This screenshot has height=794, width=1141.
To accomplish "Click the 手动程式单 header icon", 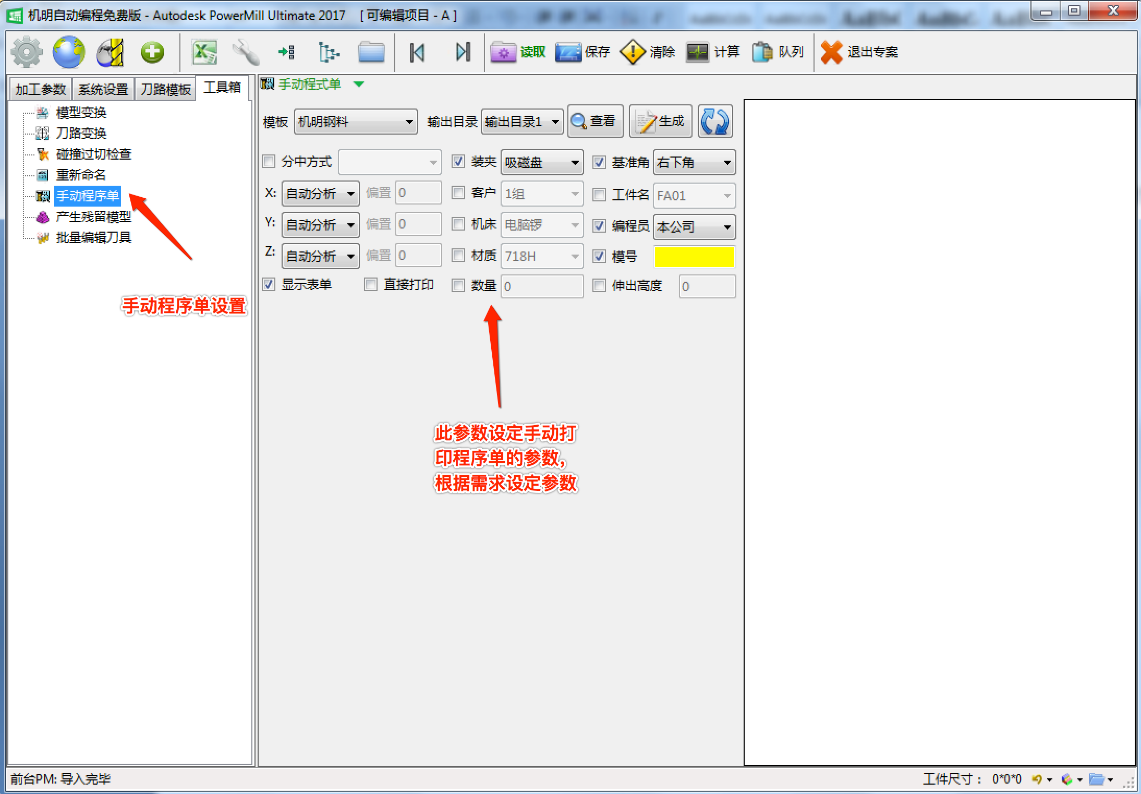I will [267, 84].
